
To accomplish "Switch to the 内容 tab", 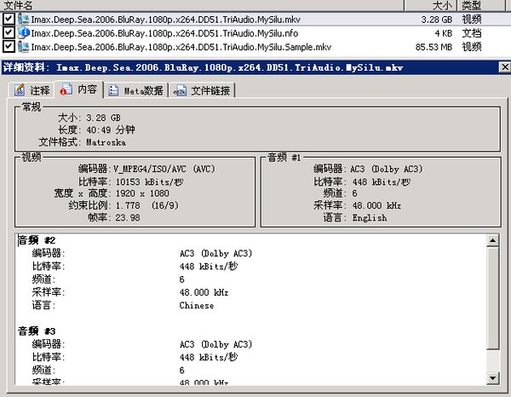I will coord(79,89).
